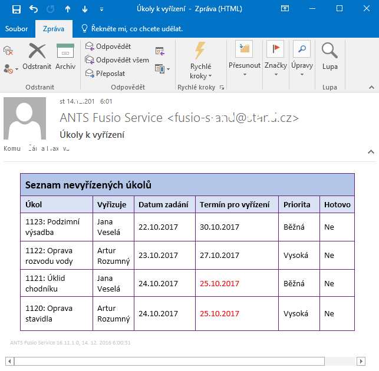Click the Úpravy find icon
Viewport: 379px width, 371px height.
pyautogui.click(x=302, y=49)
